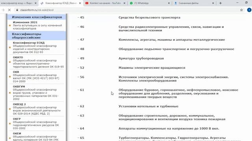Minimize the browser window
This screenshot has height=141, width=252.
click(237, 3)
